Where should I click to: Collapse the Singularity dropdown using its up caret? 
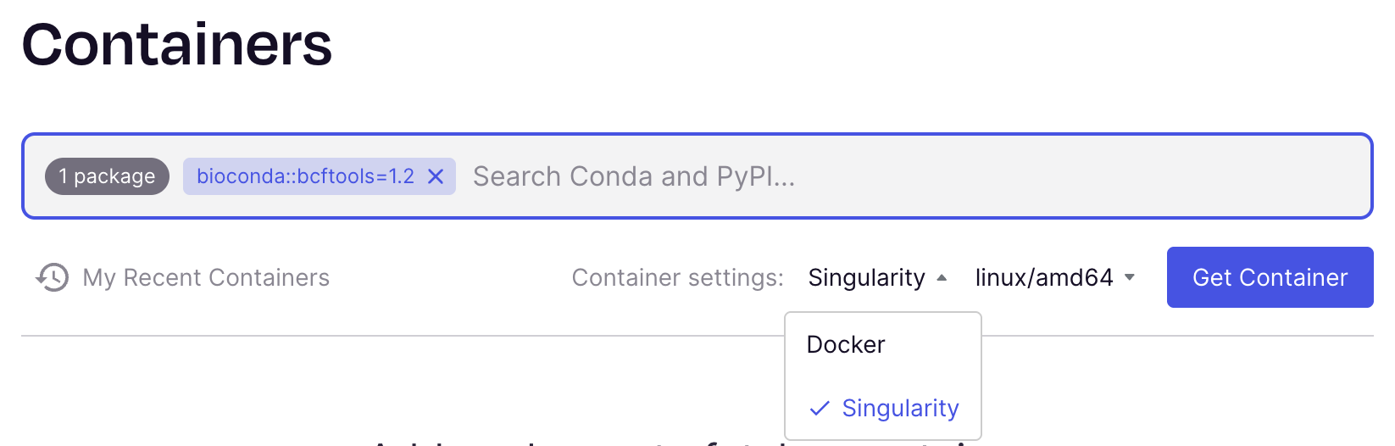(x=942, y=277)
